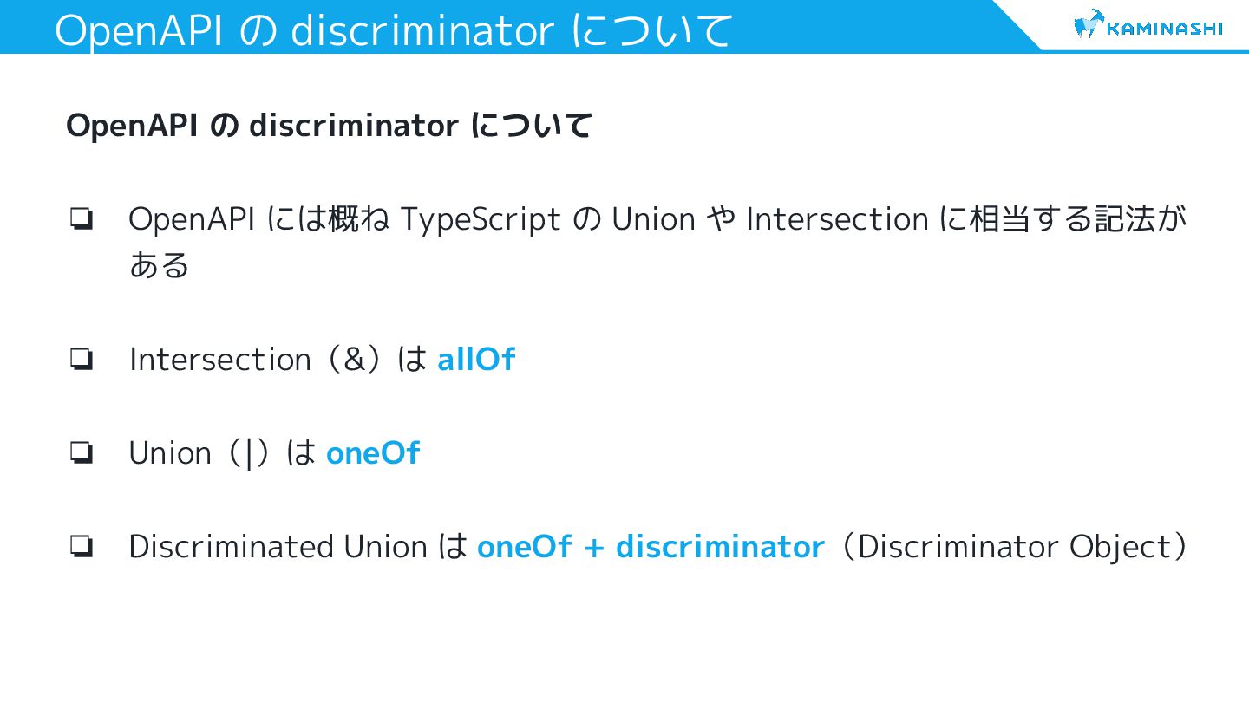The image size is (1249, 702).
Task: Click bullet marker beside the OpenAPI には概ね line
Action: (x=82, y=219)
